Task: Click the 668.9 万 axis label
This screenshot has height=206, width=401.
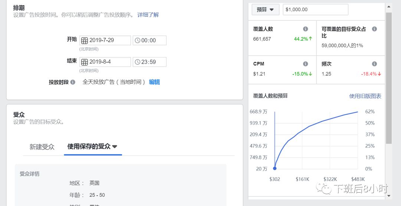Action: [258, 112]
